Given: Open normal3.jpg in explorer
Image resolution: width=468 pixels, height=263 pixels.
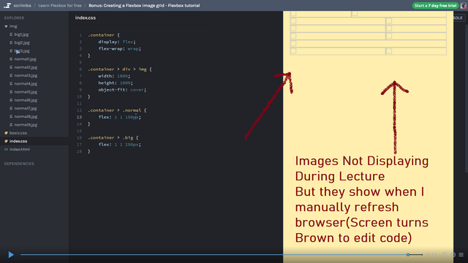Looking at the screenshot, I should (x=26, y=75).
